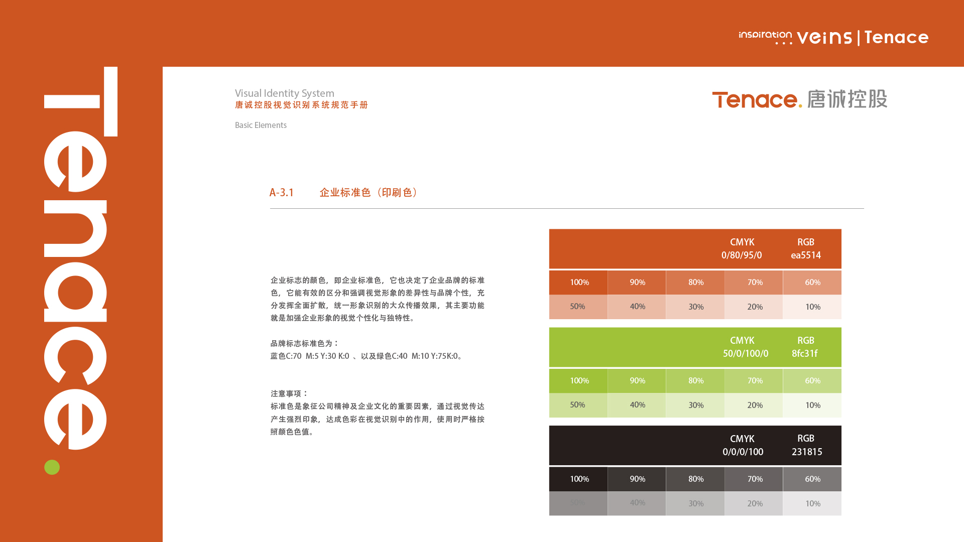The height and width of the screenshot is (542, 964).
Task: Pick the orange 100% swatch
Action: (x=578, y=283)
